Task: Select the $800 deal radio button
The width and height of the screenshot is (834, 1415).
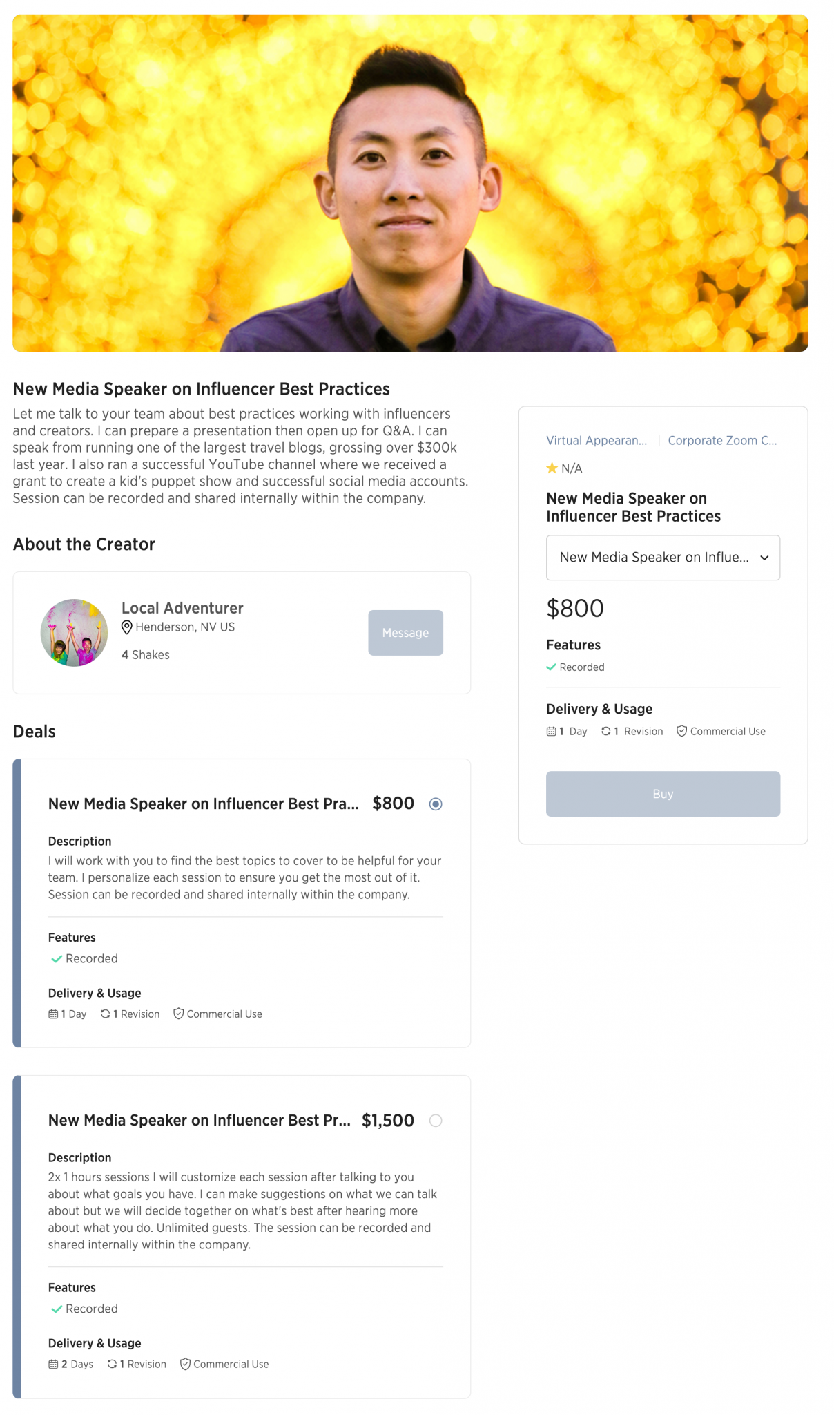Action: [436, 804]
